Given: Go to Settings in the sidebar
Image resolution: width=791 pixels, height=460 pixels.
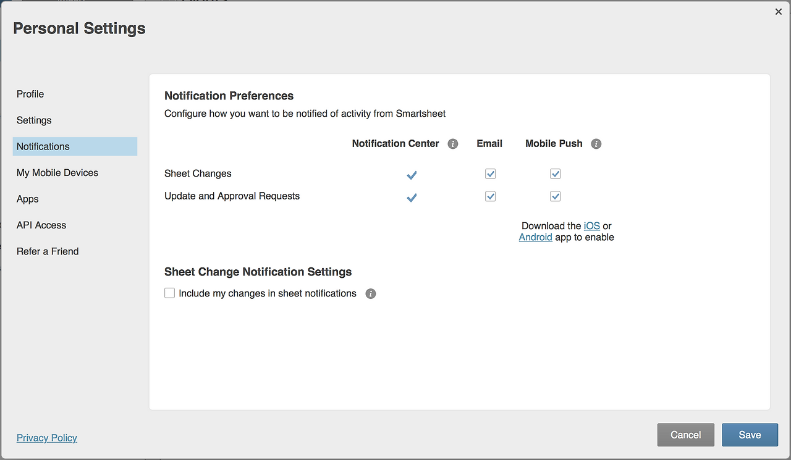Looking at the screenshot, I should tap(34, 120).
